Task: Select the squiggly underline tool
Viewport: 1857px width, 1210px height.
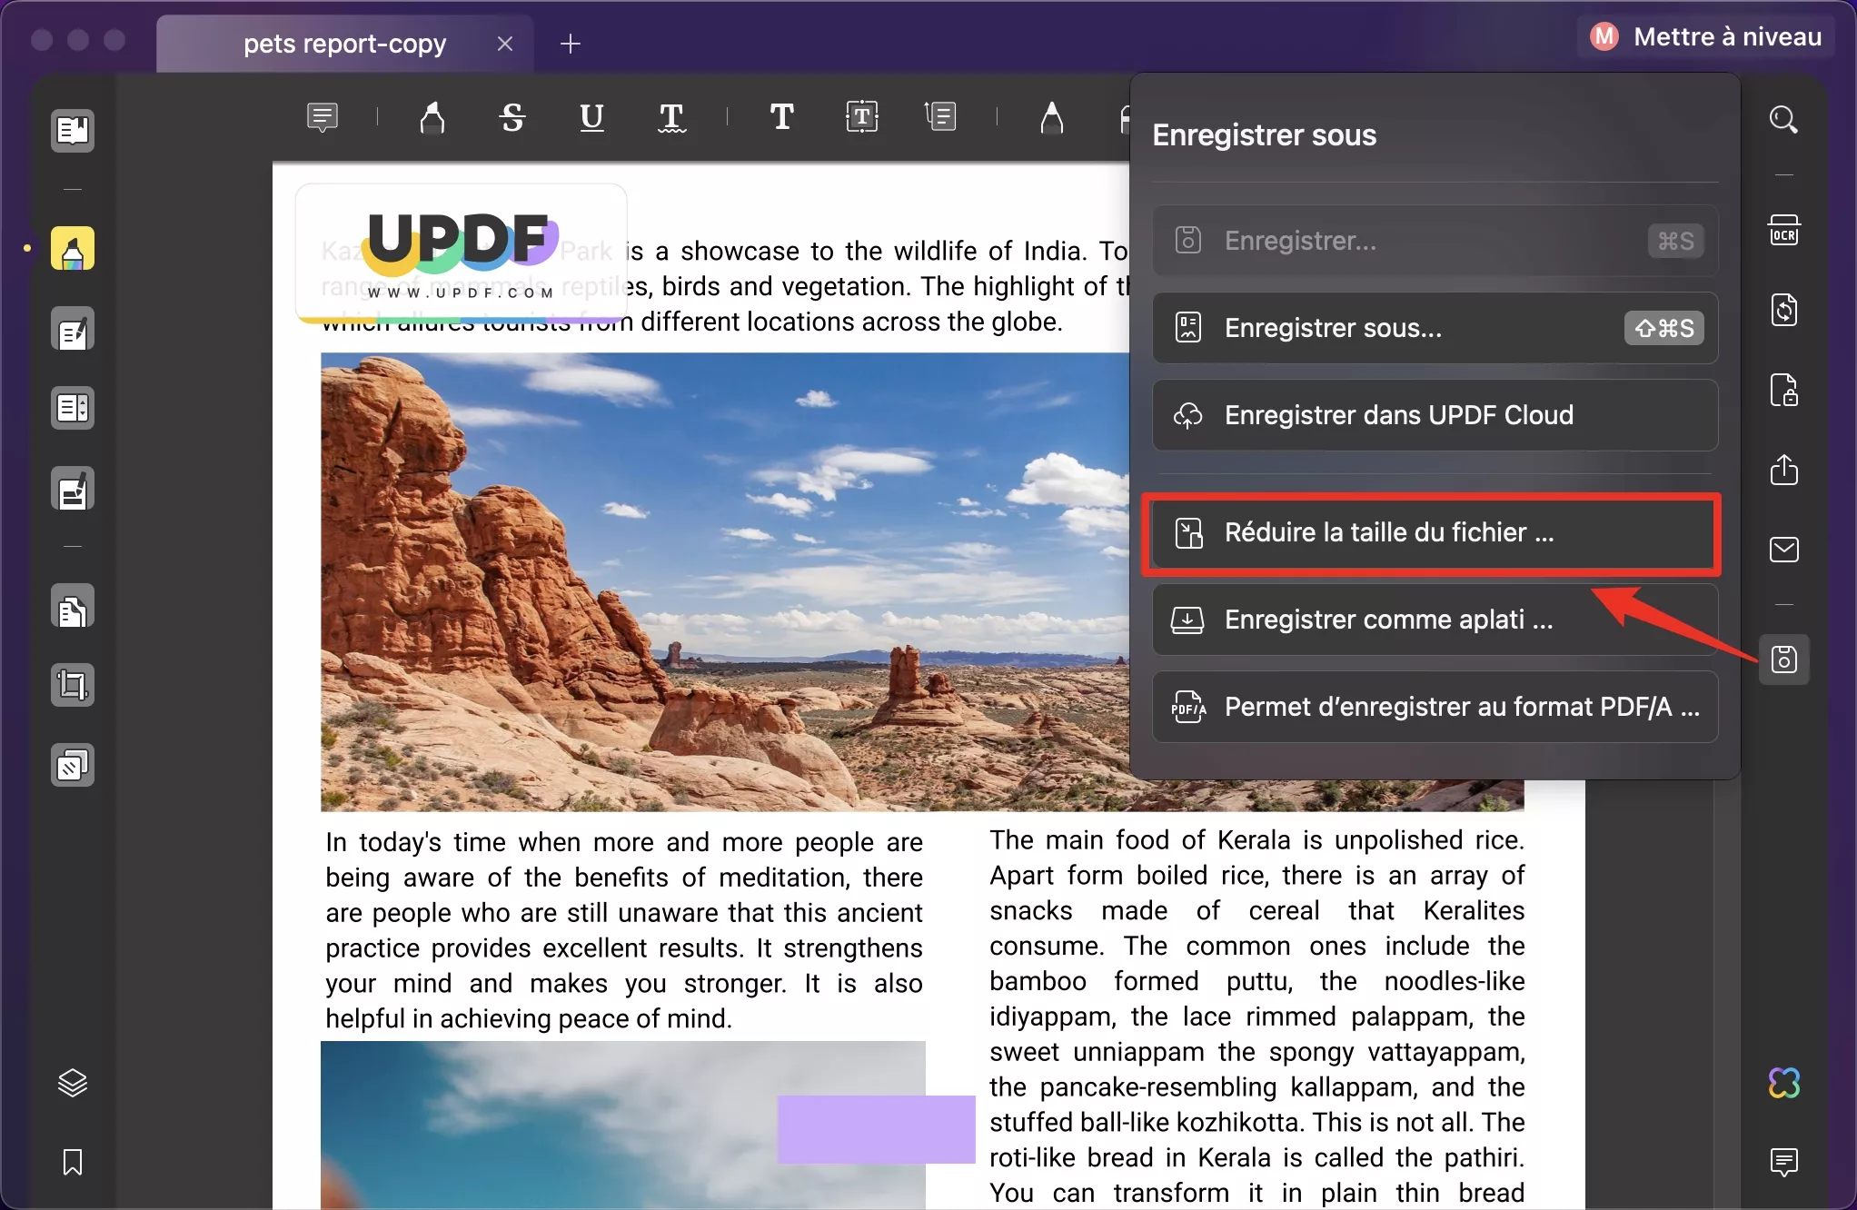Action: click(x=671, y=117)
